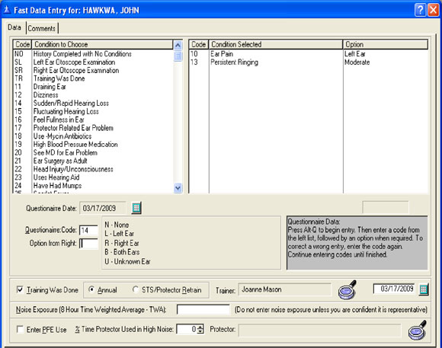Click the title bar application icon

[7, 10]
